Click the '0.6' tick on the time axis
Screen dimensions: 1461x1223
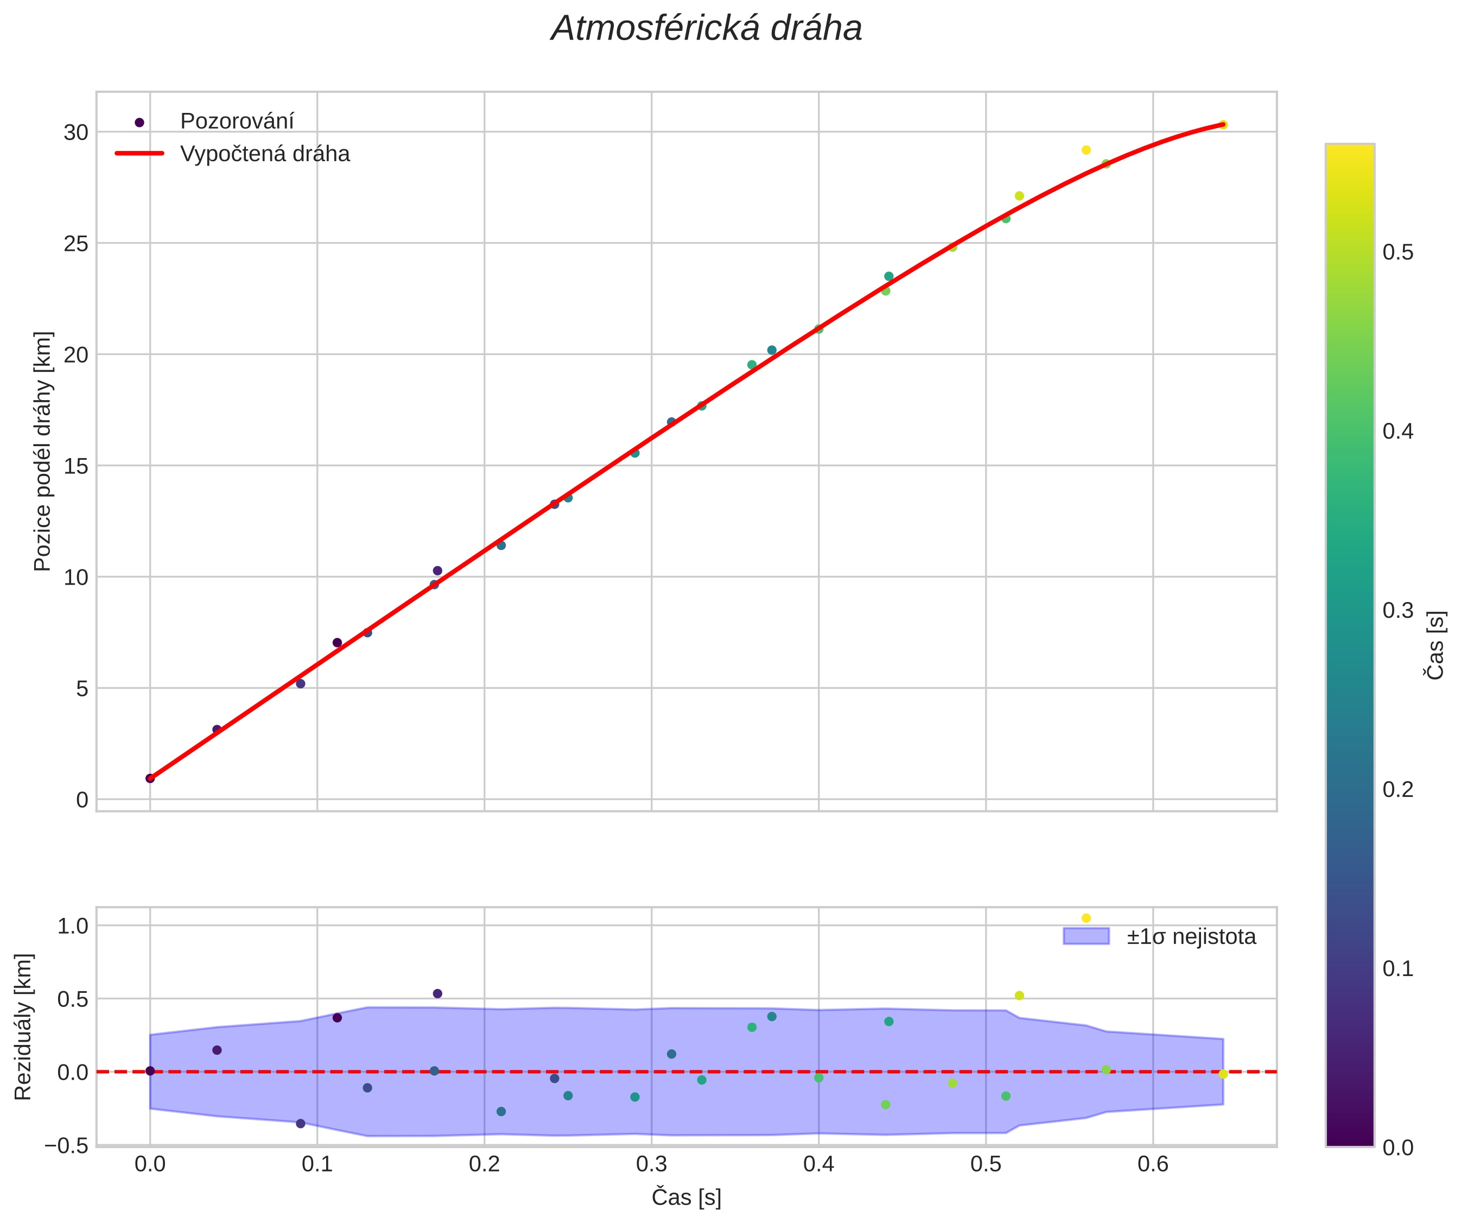pos(1153,1164)
